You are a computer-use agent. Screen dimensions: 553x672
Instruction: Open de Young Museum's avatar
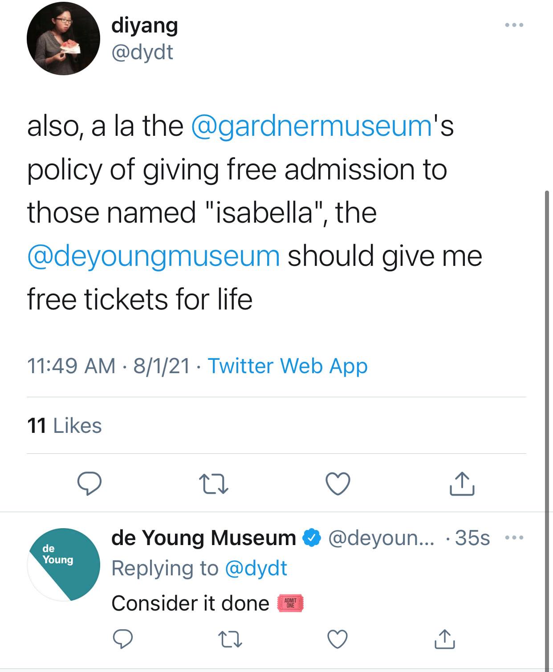(63, 564)
